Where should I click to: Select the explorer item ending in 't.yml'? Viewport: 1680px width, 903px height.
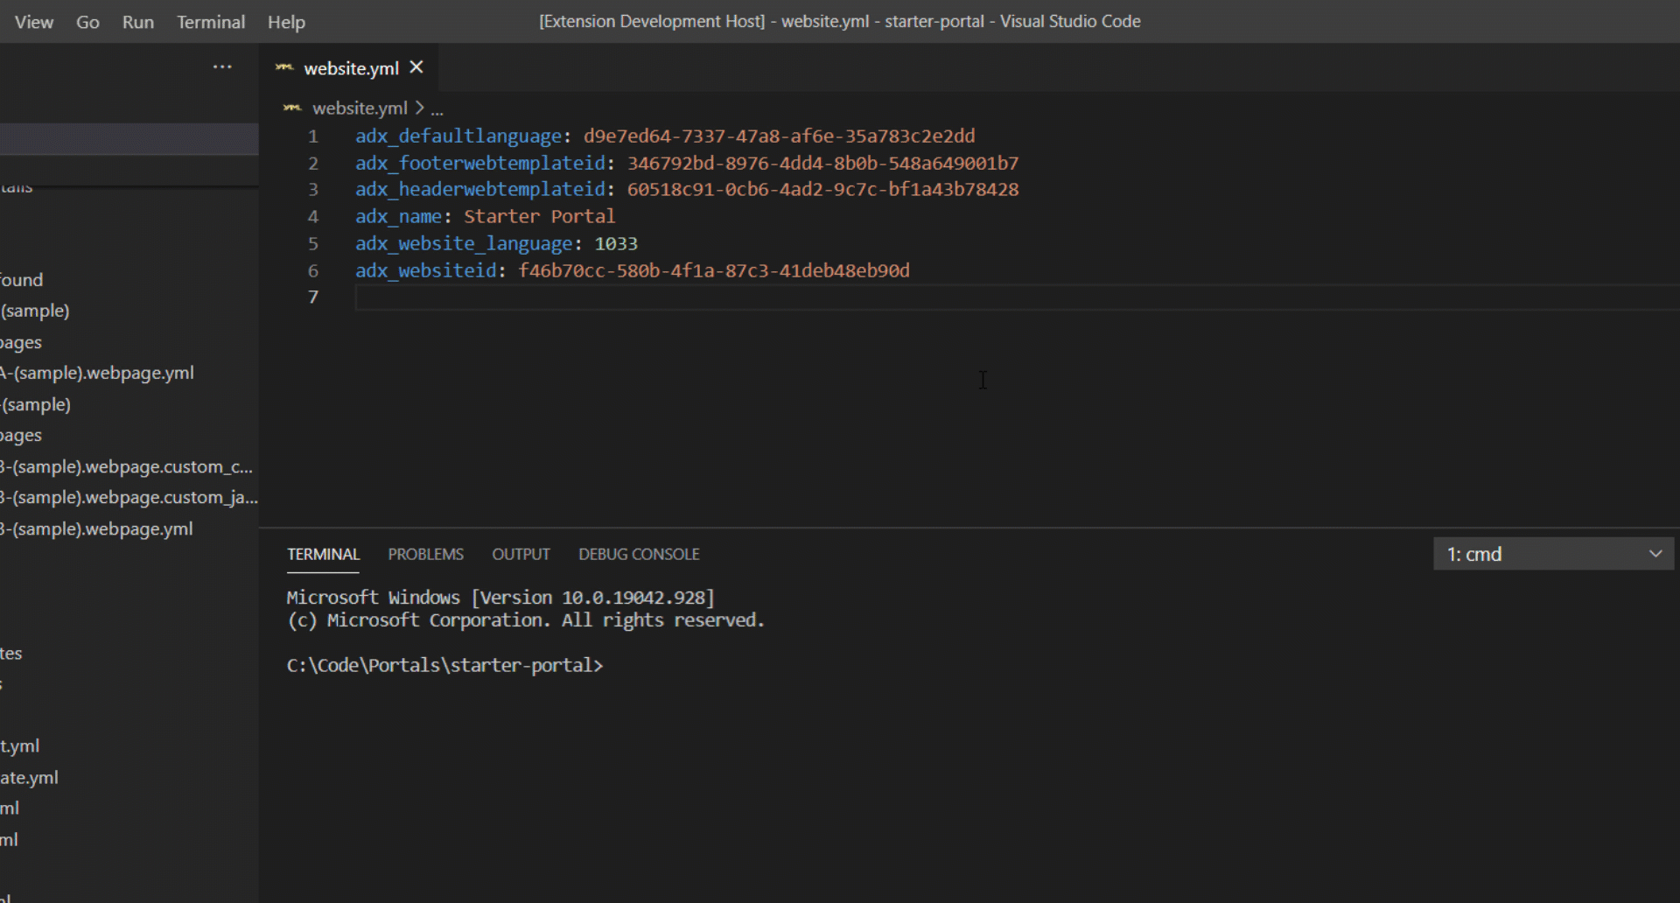click(x=20, y=745)
